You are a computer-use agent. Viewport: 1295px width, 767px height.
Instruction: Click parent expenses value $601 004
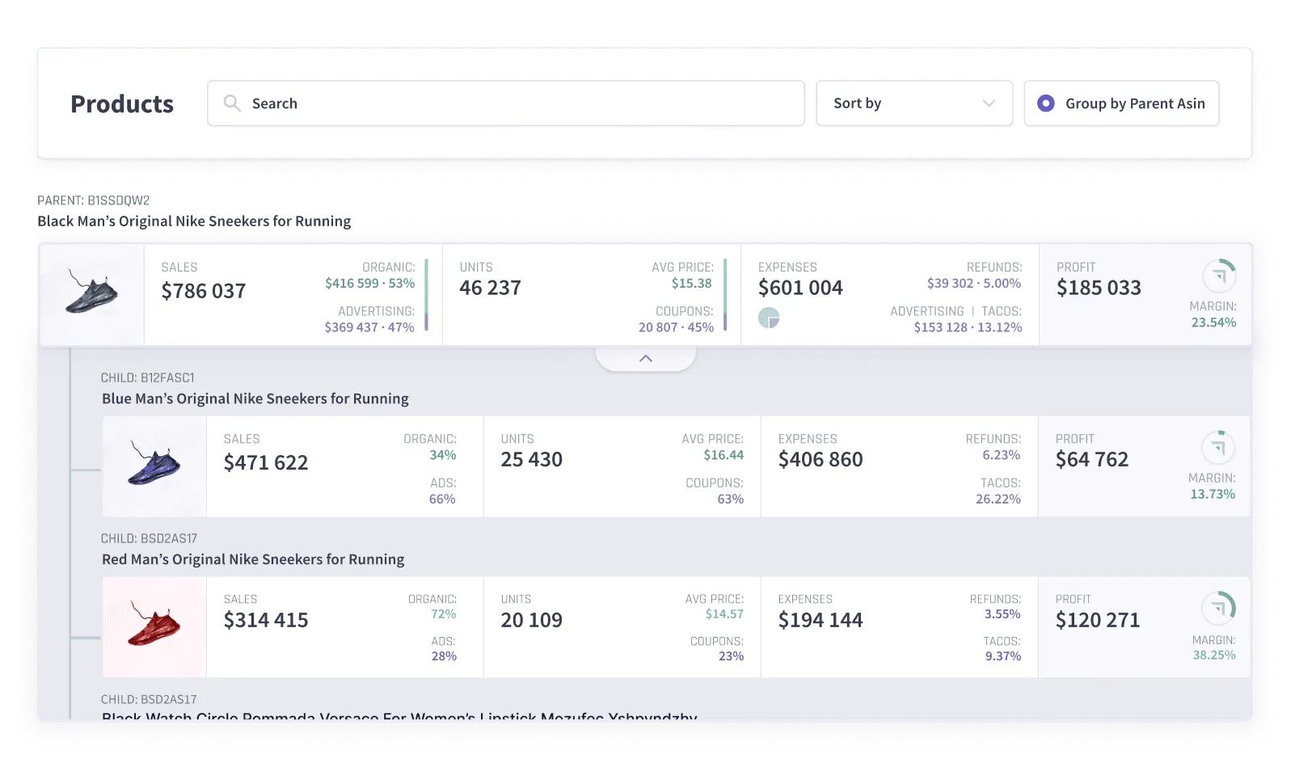[800, 288]
